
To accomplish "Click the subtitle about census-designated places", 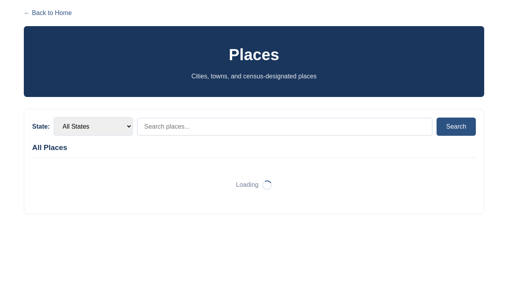I will coord(254,76).
